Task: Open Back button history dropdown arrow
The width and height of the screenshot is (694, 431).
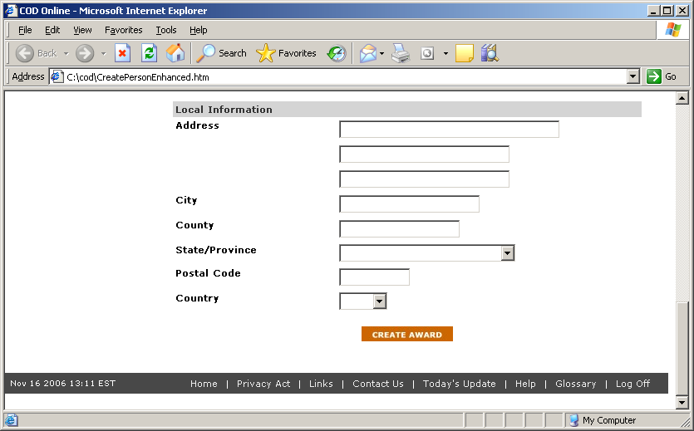Action: [66, 53]
